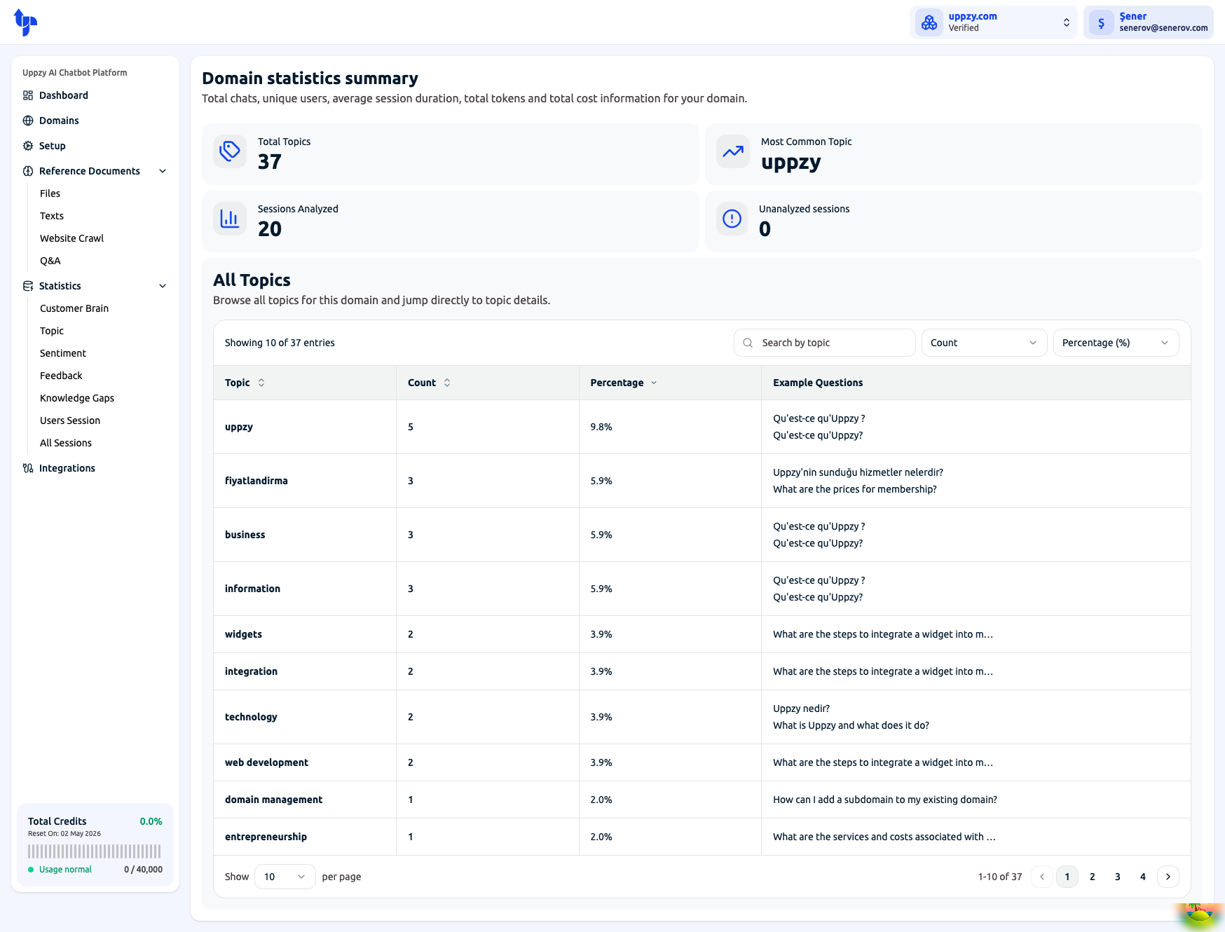Collapse the Statistics section chevron
This screenshot has width=1225, height=932.
point(163,286)
